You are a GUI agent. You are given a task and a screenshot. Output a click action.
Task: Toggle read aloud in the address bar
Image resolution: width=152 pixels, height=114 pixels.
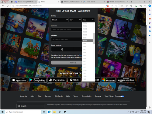pyautogui.click(x=112, y=6)
